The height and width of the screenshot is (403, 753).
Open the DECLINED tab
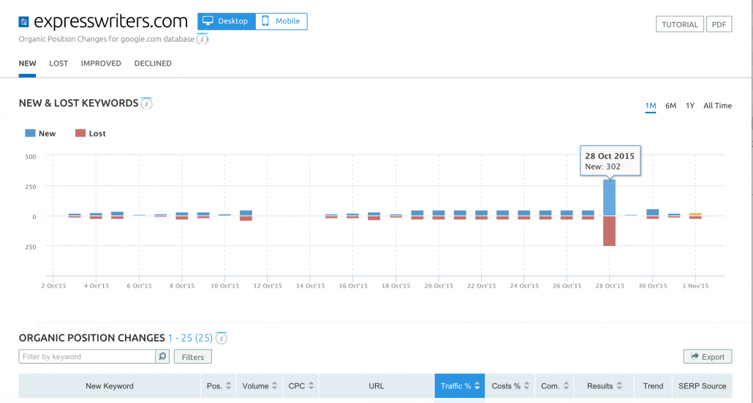[x=153, y=64]
